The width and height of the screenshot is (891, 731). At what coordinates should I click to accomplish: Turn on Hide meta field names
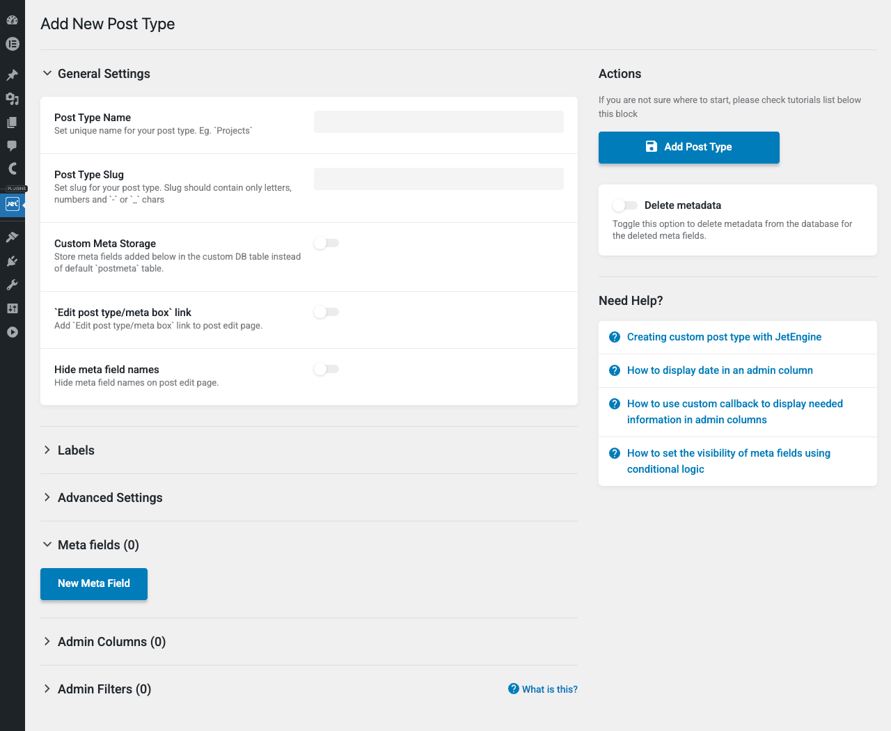[326, 369]
